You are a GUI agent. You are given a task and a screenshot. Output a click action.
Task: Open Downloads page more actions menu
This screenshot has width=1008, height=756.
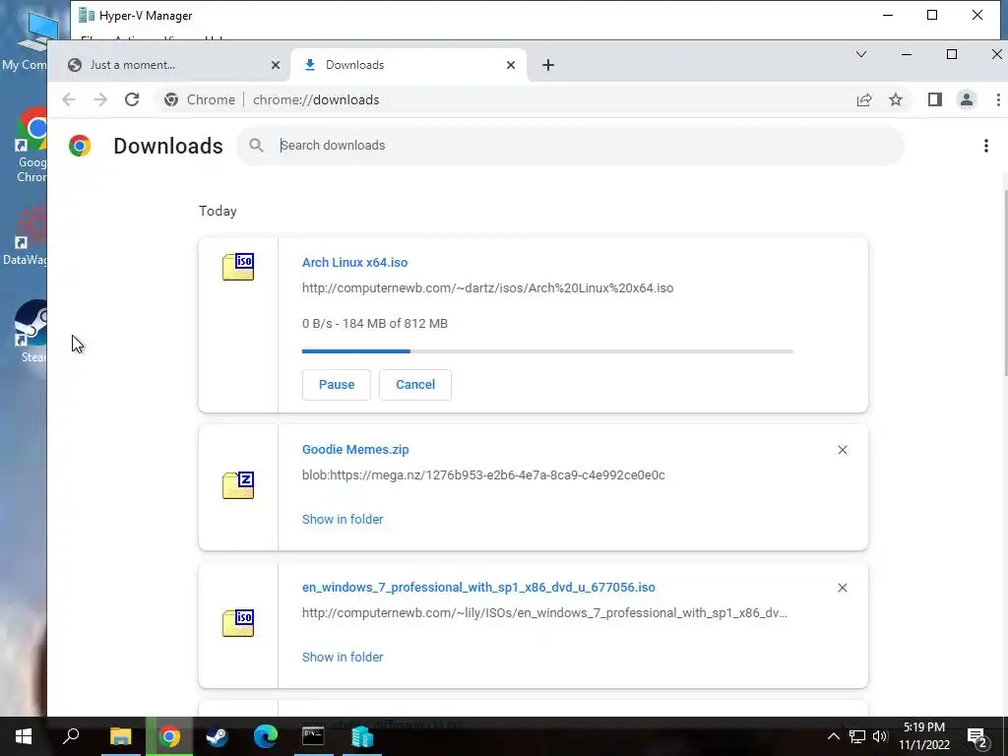(985, 146)
